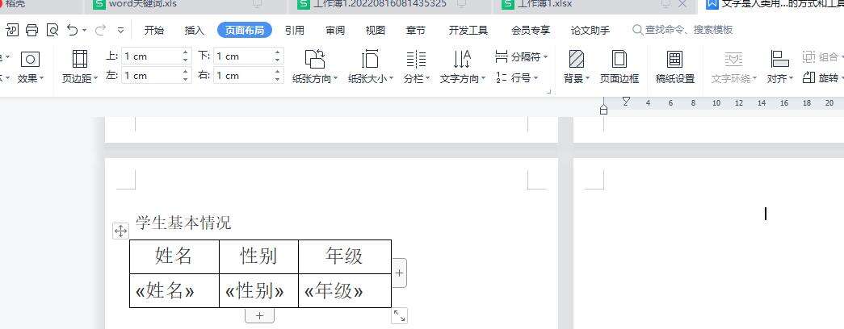Click the first-line indent marker on ruler
The image size is (844, 329).
[x=625, y=101]
